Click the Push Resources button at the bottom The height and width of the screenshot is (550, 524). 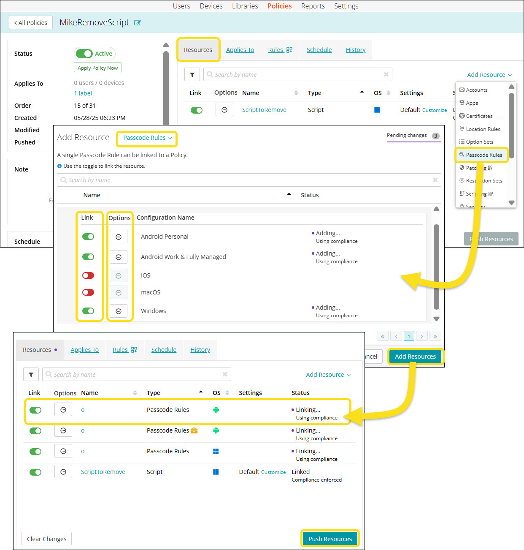330,539
